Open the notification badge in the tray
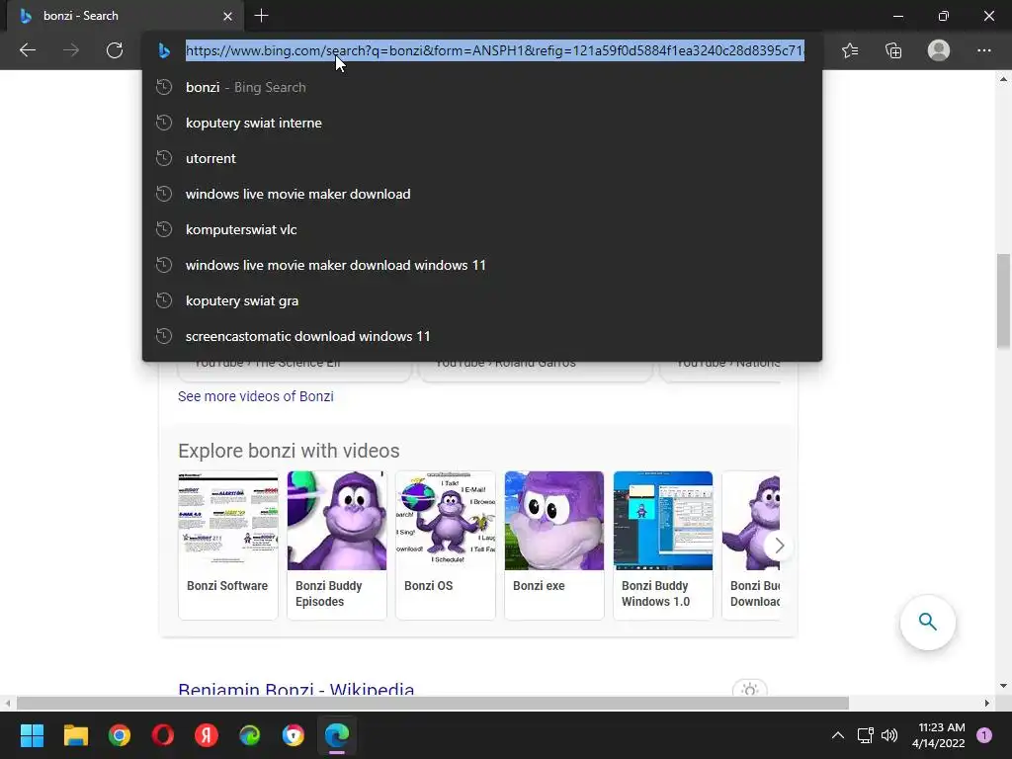Screen dimensions: 1012x759 [x=984, y=735]
